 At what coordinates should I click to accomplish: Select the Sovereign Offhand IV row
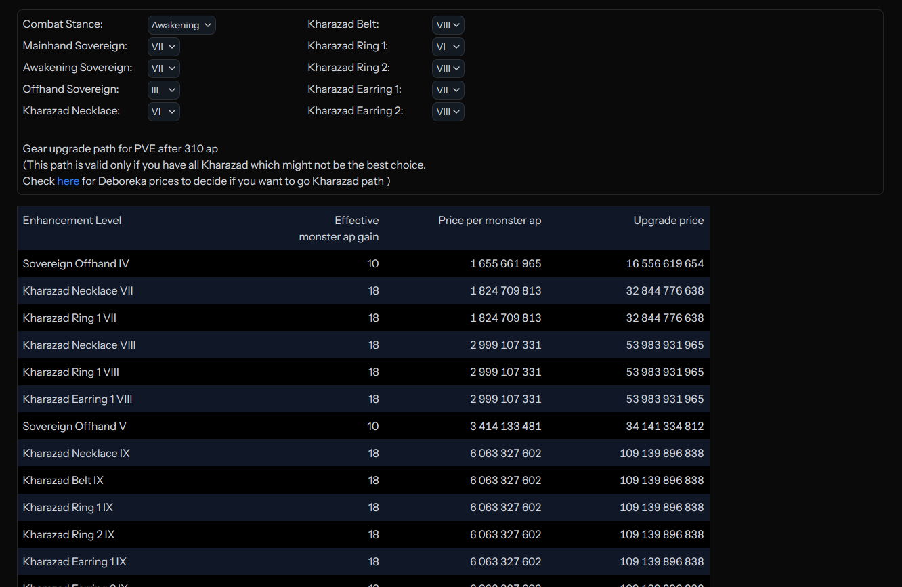(76, 264)
